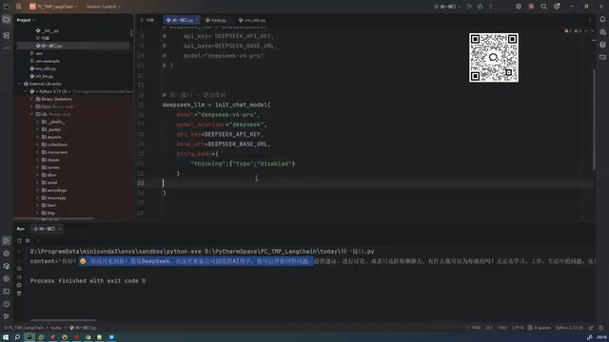Select .env.example in project tree
Image resolution: width=609 pixels, height=342 pixels.
[x=45, y=61]
